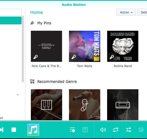Click the pushpin icon beside My Pins

click(32, 23)
